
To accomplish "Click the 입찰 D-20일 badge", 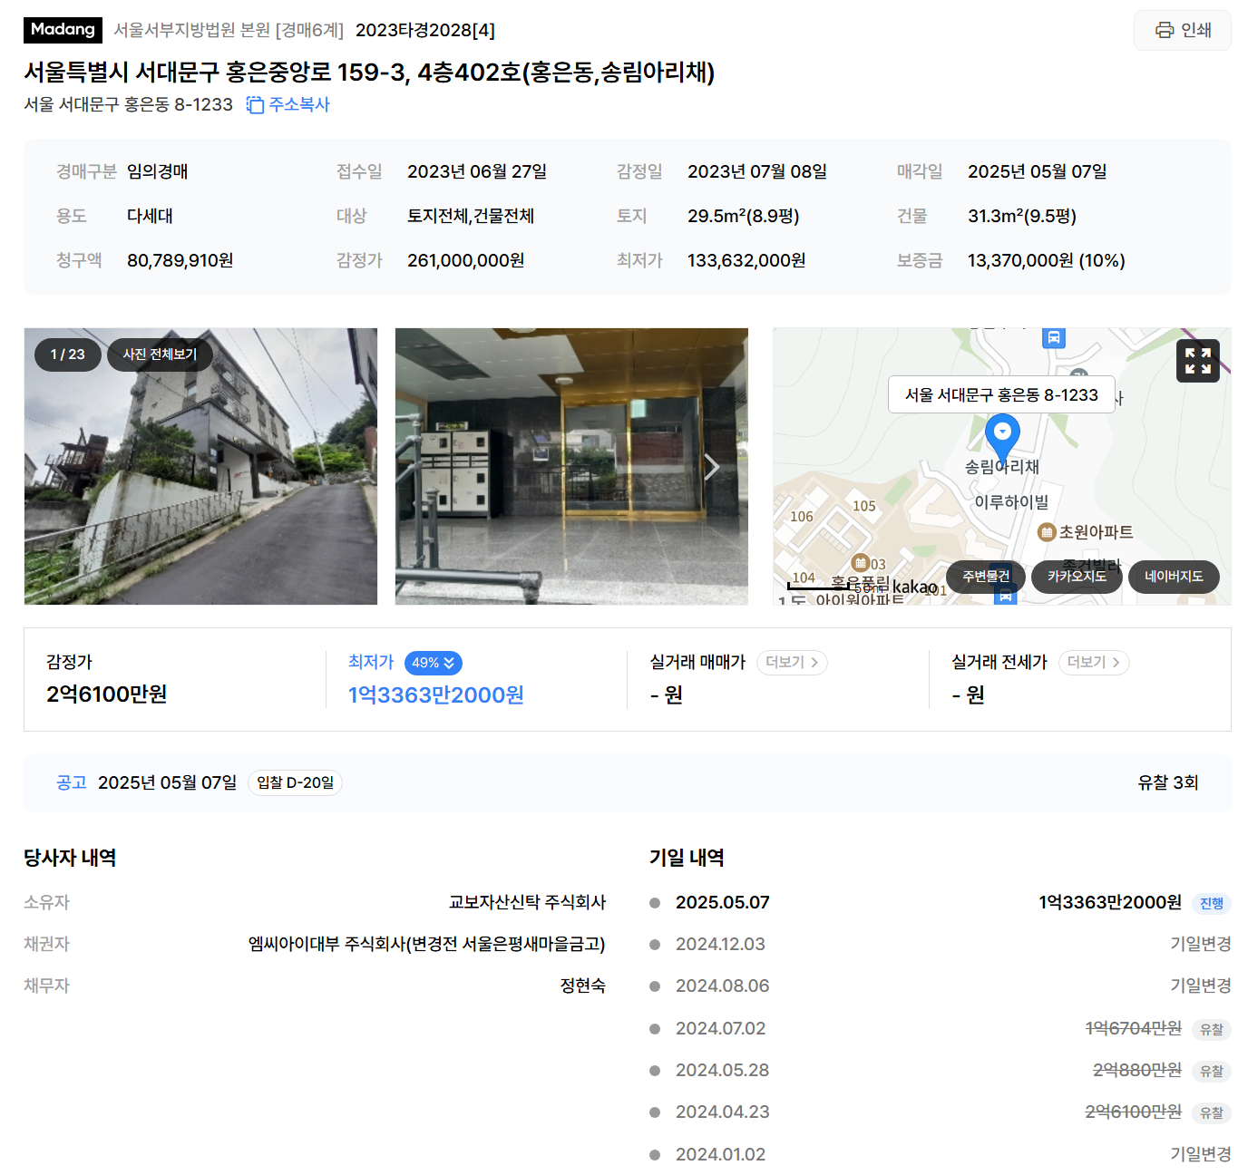I will (x=295, y=782).
